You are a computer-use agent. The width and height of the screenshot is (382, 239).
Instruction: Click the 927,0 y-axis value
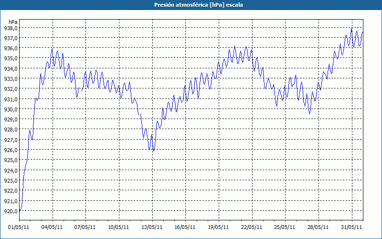pyautogui.click(x=11, y=140)
